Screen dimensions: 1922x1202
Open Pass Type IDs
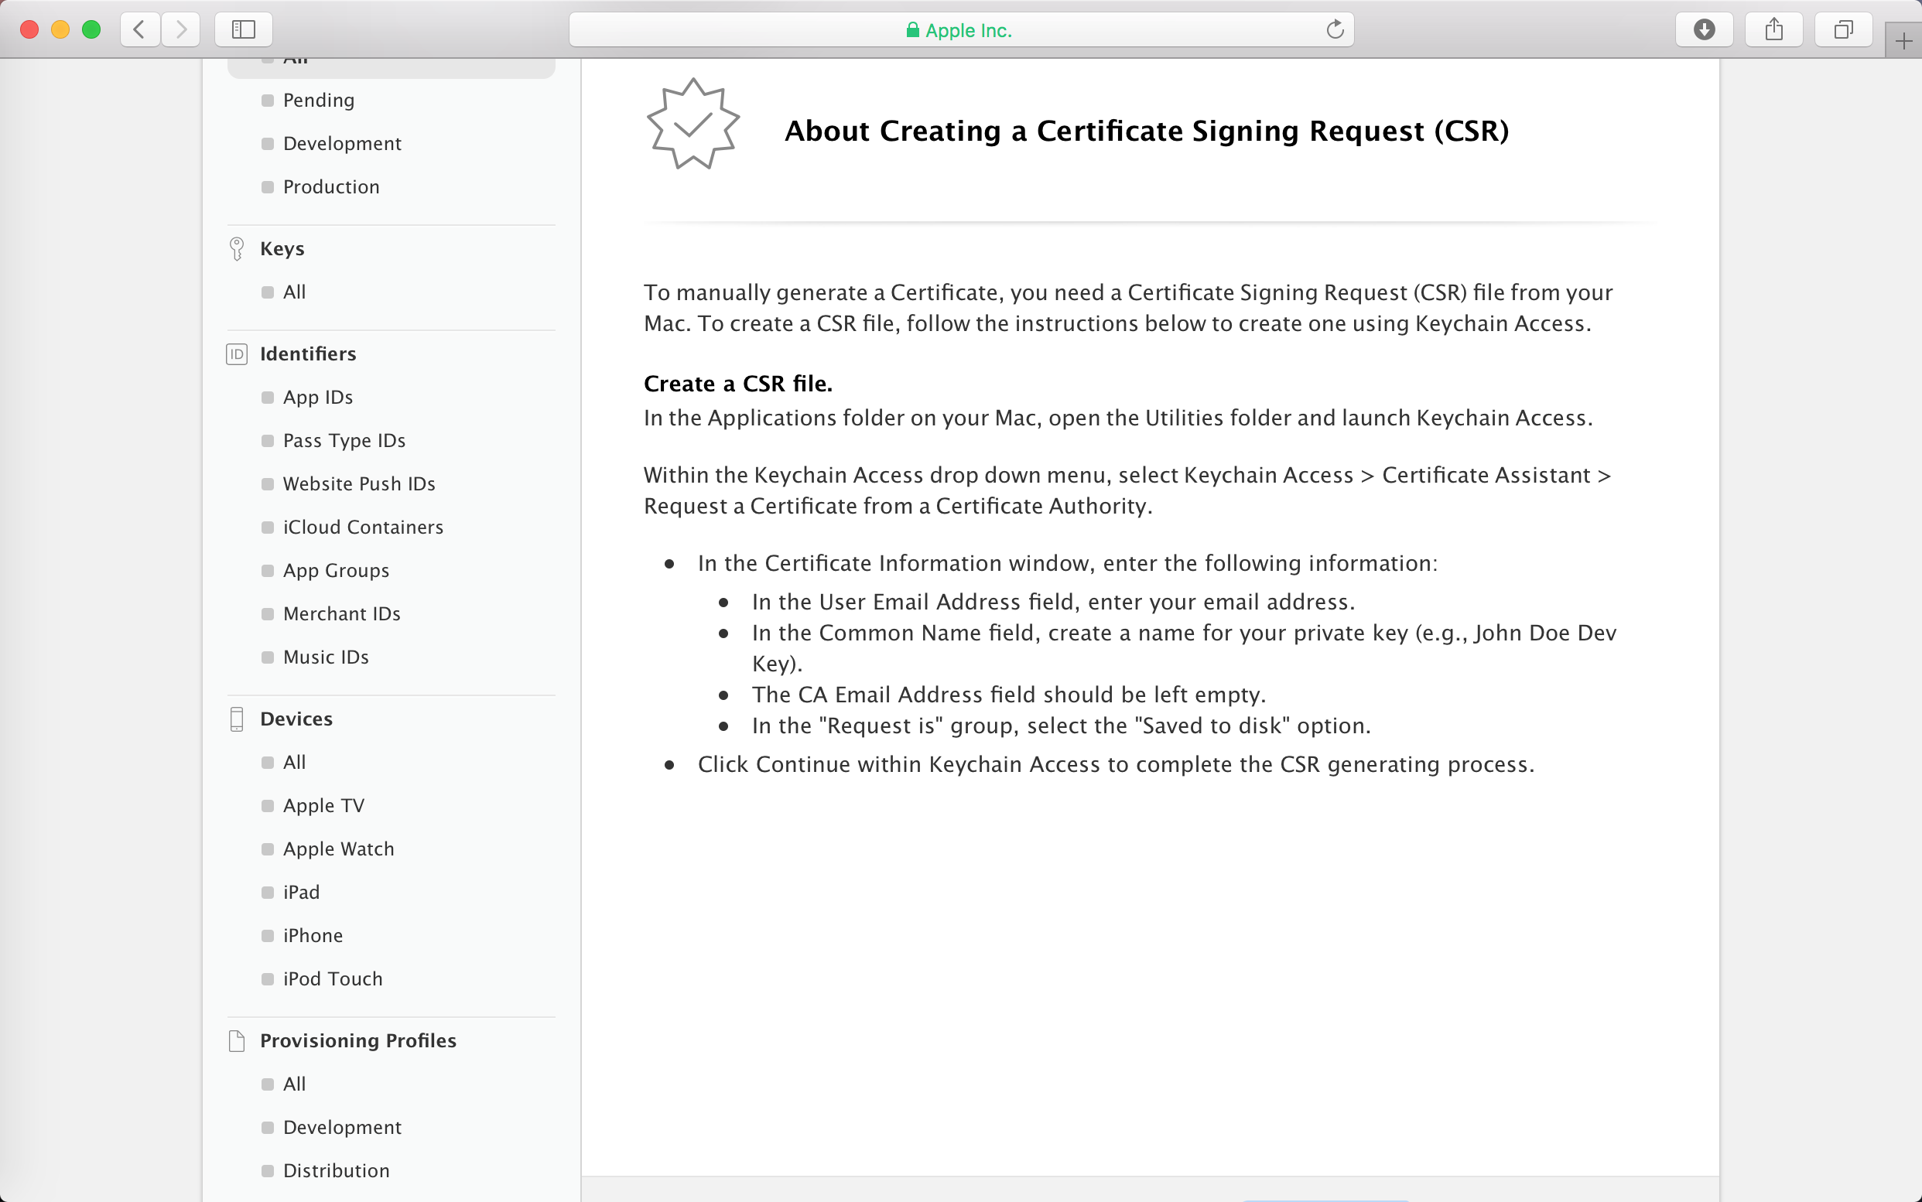pyautogui.click(x=344, y=440)
